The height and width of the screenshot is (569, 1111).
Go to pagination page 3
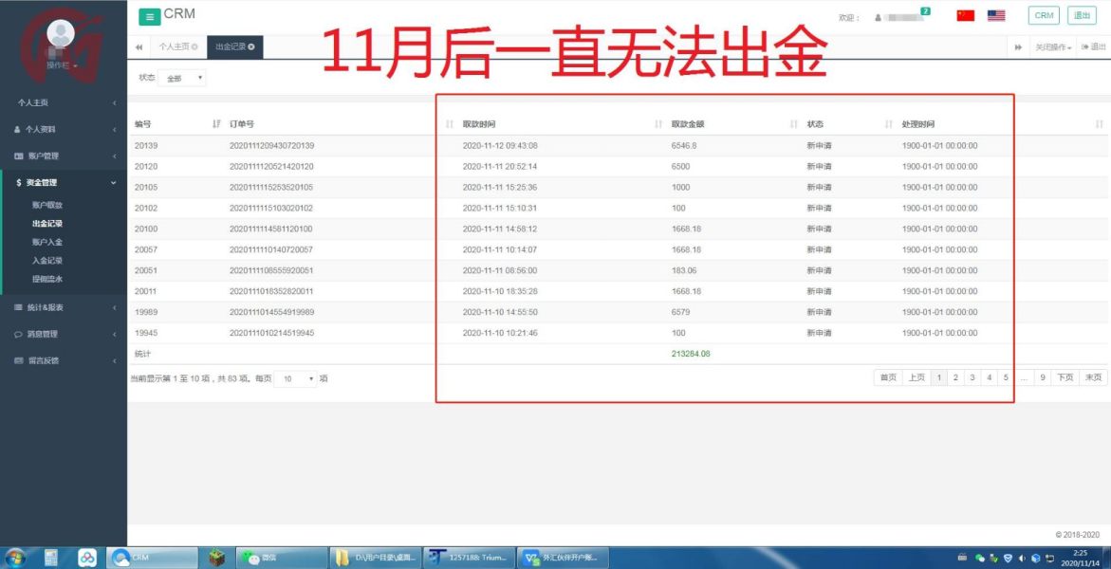pos(972,377)
